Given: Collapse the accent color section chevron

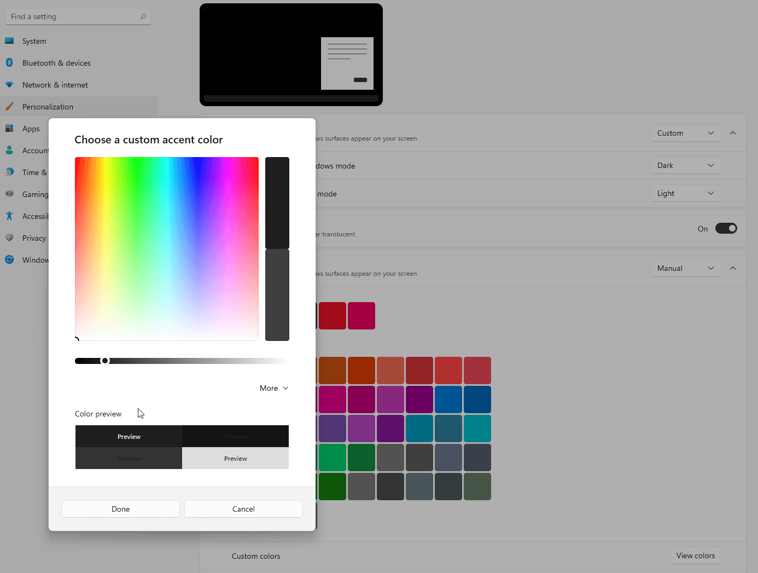Looking at the screenshot, I should pyautogui.click(x=733, y=268).
